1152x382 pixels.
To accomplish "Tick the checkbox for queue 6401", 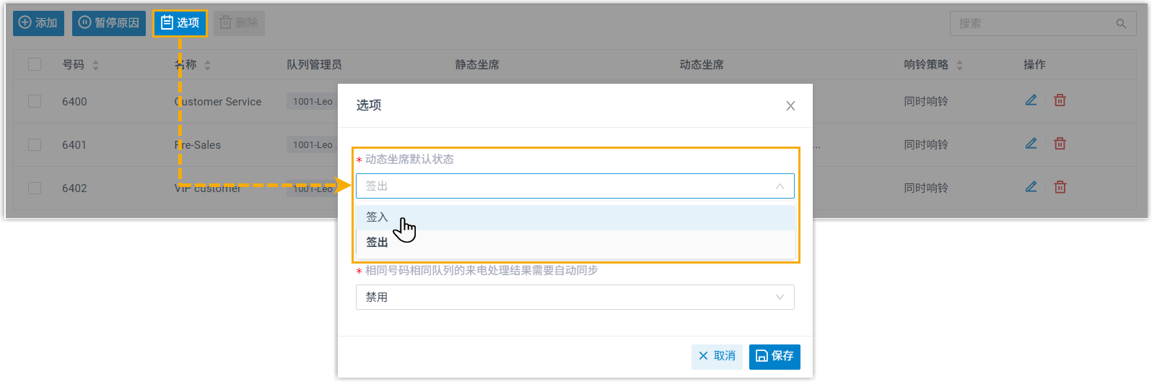I will point(35,144).
